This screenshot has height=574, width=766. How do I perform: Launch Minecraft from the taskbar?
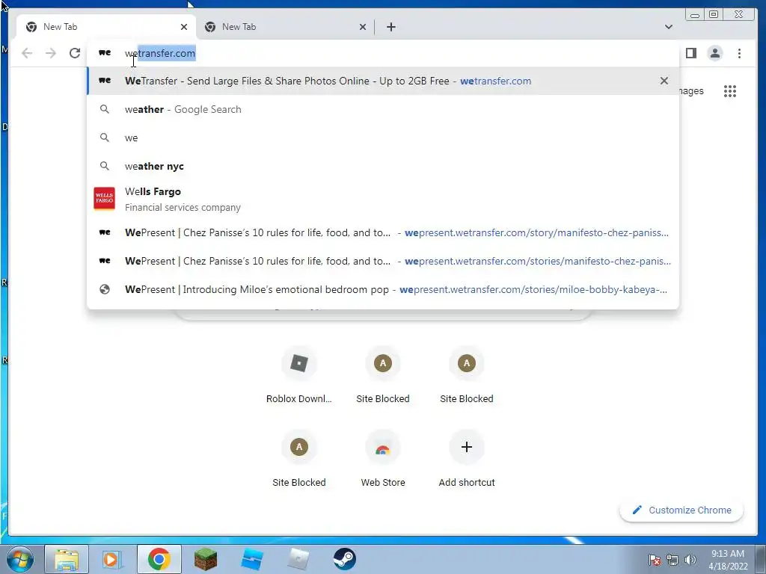tap(205, 559)
